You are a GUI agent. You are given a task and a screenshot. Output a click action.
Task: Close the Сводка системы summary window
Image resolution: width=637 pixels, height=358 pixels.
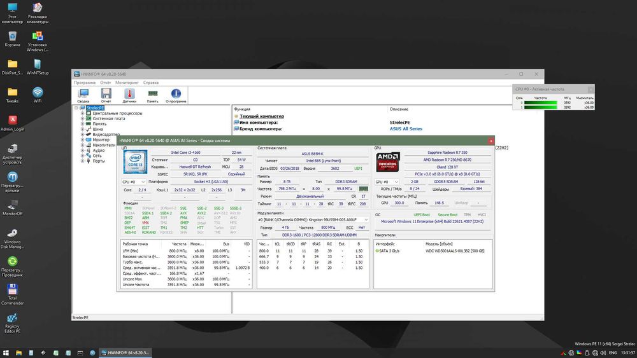point(490,141)
